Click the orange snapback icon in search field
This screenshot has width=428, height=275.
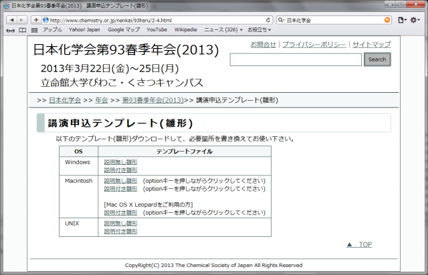(x=387, y=20)
